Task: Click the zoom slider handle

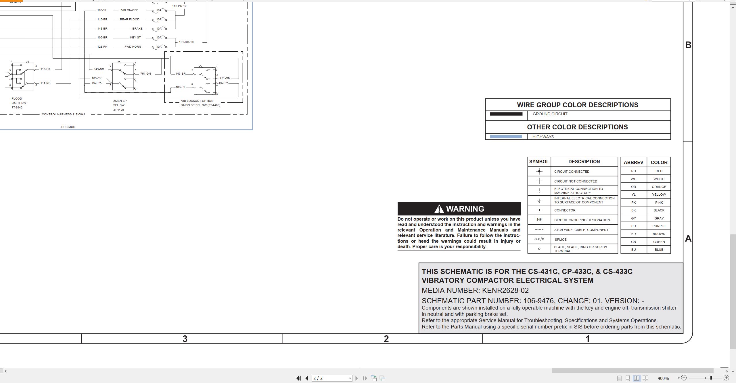Action: click(711, 378)
